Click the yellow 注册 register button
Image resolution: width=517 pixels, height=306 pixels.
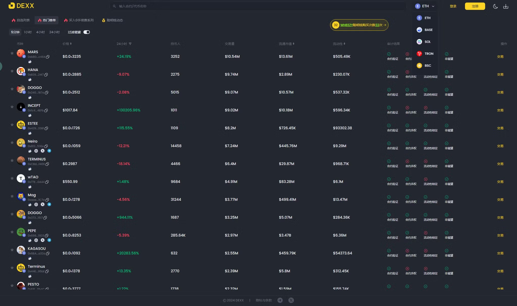pyautogui.click(x=475, y=6)
